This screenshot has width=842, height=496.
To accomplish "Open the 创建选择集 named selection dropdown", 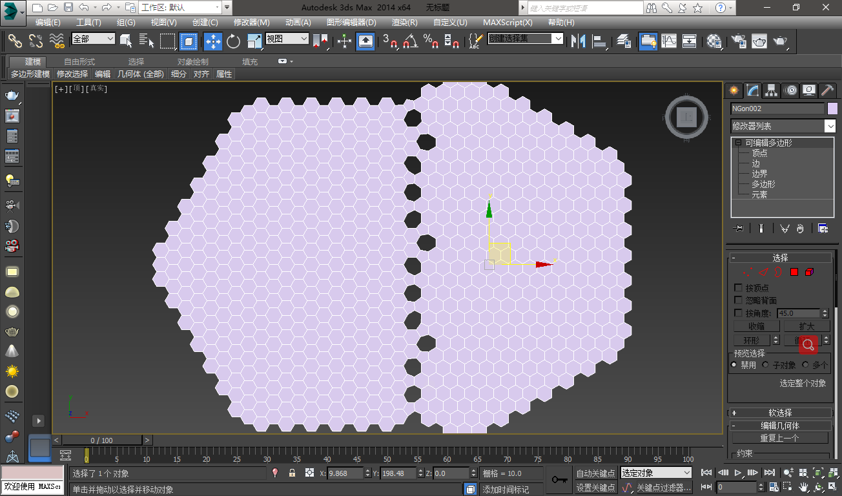I will pyautogui.click(x=526, y=39).
